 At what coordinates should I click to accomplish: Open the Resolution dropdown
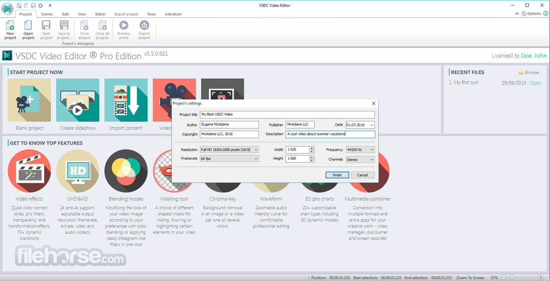(x=255, y=149)
